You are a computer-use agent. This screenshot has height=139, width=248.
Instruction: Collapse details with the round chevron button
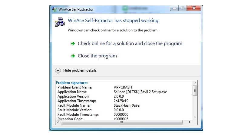[x=58, y=70]
